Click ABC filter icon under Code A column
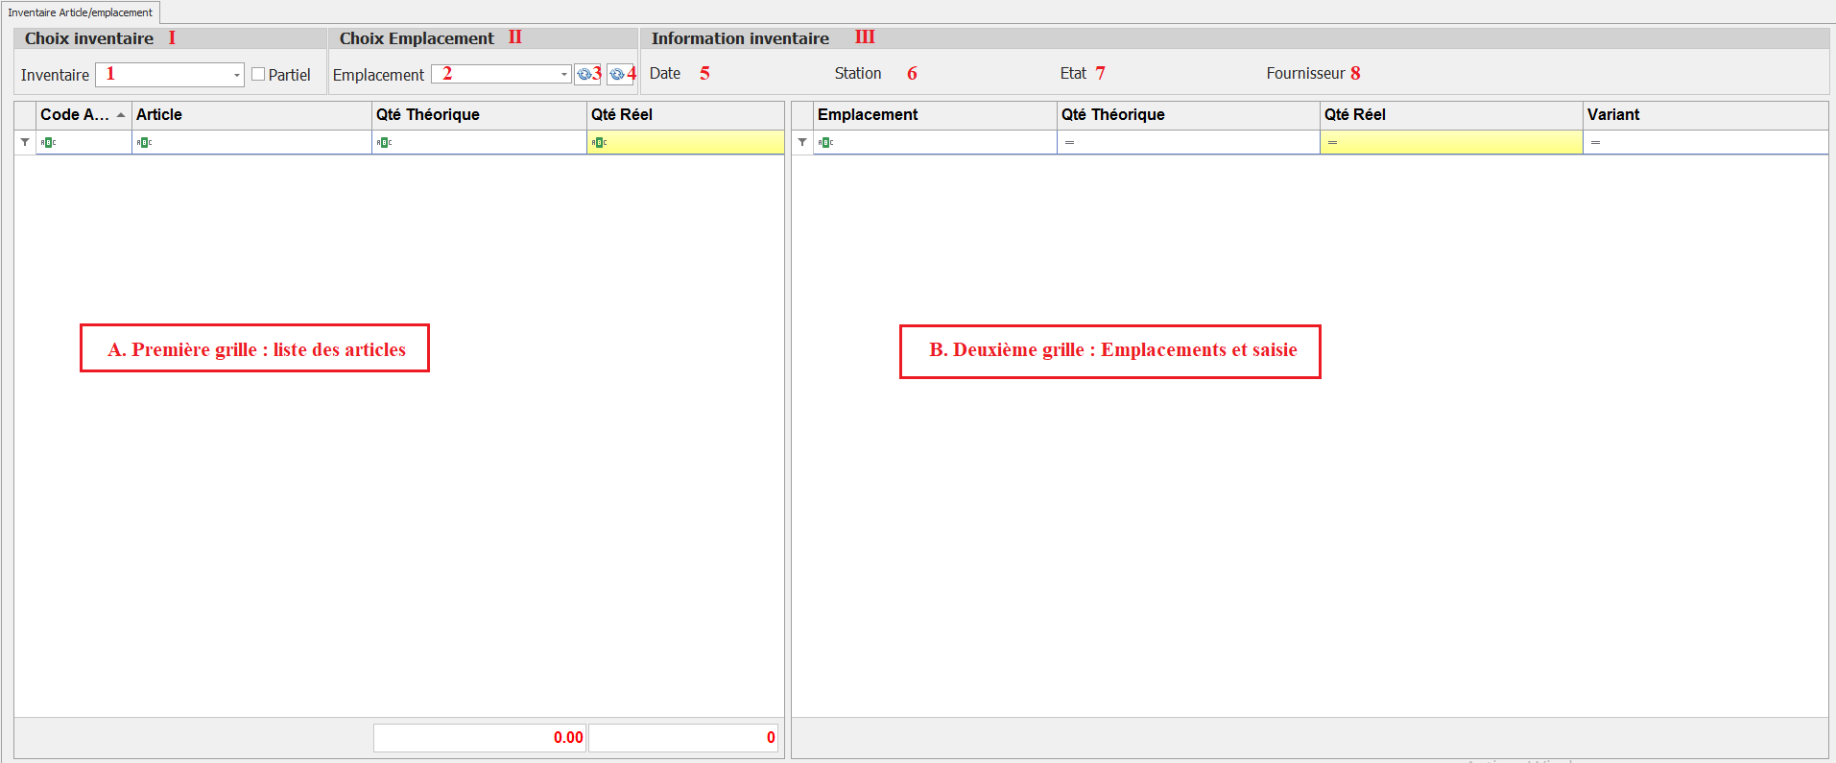Screen dimensions: 1836x763 pos(48,142)
